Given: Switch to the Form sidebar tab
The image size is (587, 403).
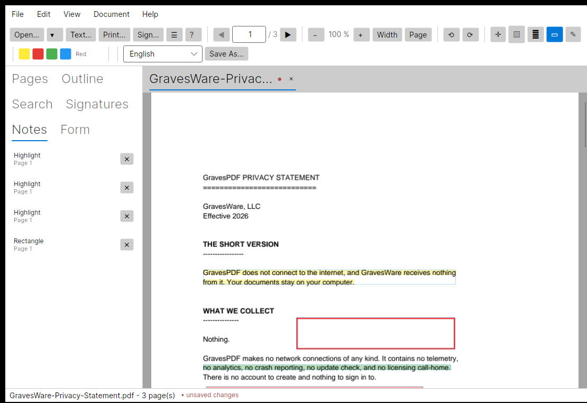Looking at the screenshot, I should click(75, 130).
